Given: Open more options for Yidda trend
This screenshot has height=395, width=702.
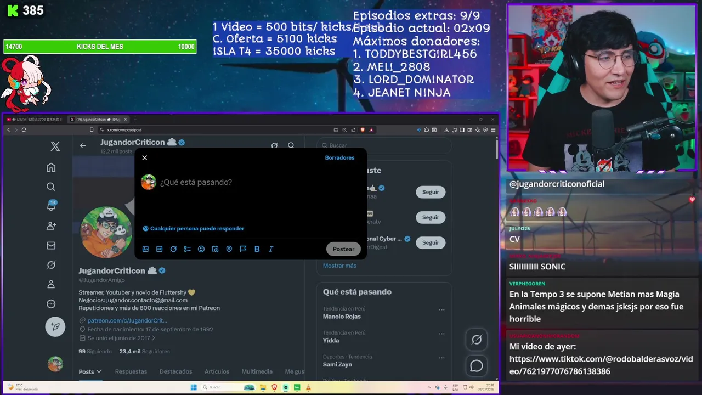Looking at the screenshot, I should click(x=441, y=334).
